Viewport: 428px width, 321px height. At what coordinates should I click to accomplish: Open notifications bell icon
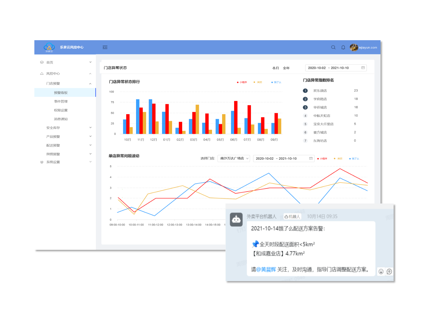pos(343,47)
